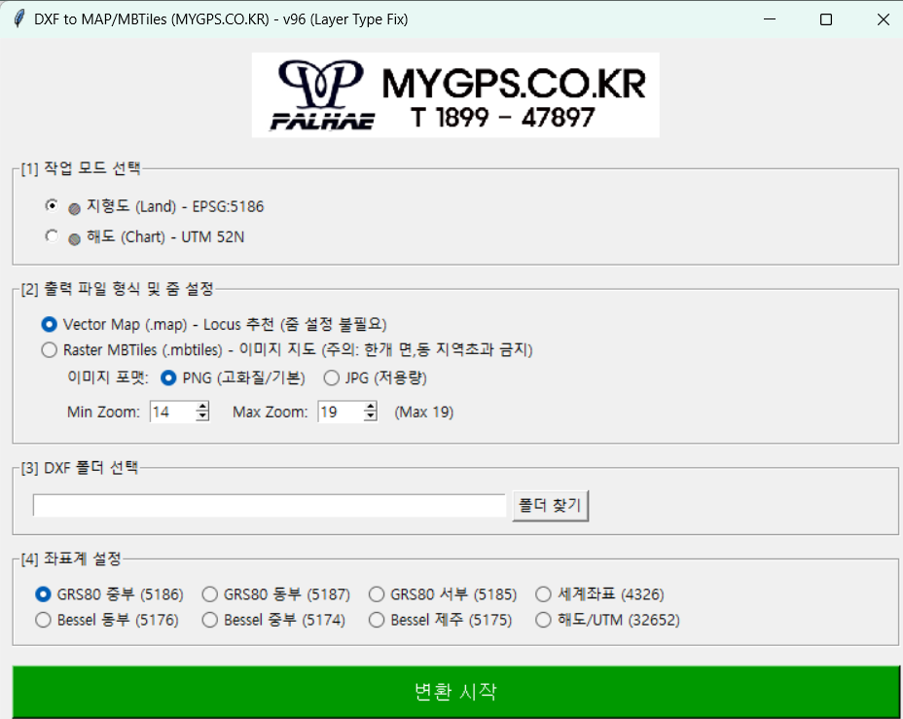Increase Max Zoom with up arrow

coord(370,408)
